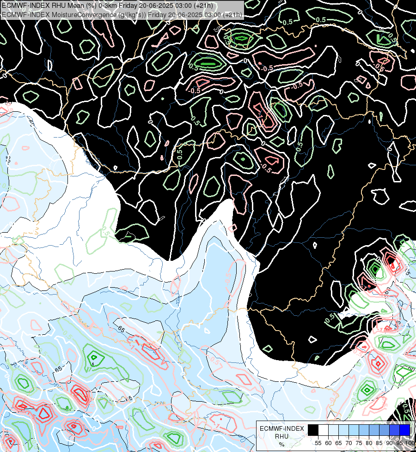Screen dimensions: 416x452
Task: Click the legend tick label '90'
Action: (x=390, y=443)
